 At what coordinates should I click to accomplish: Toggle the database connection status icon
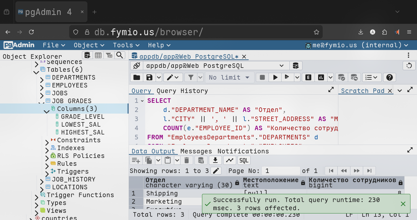click(137, 66)
